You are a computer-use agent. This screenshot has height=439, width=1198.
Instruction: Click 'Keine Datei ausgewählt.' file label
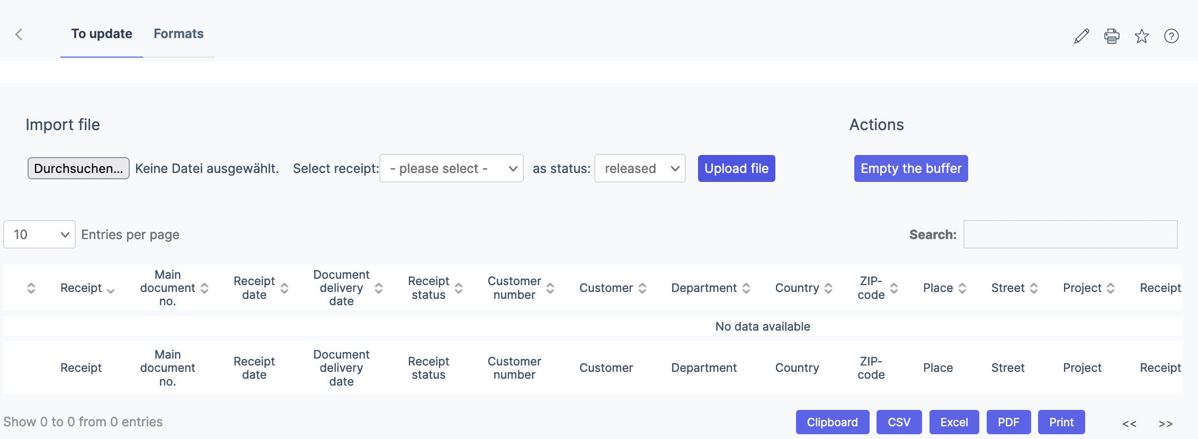(207, 168)
